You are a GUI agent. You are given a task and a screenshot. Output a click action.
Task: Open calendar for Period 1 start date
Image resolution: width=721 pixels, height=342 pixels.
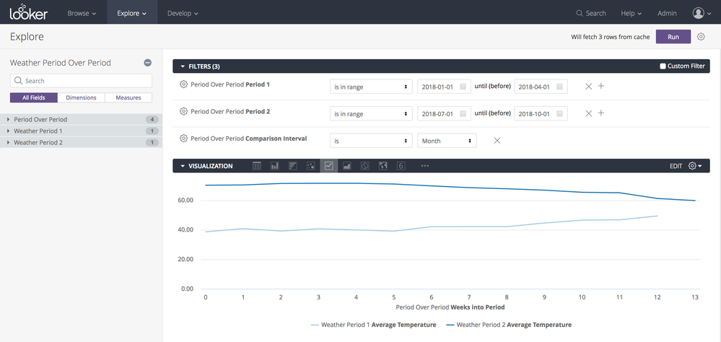463,87
